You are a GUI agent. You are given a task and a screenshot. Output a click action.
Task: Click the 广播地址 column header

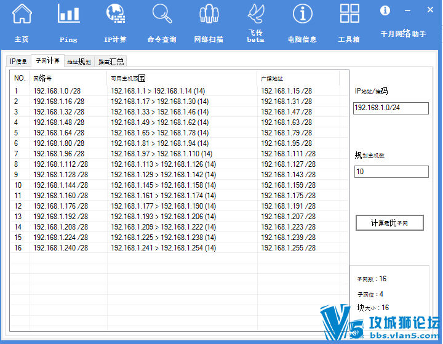click(298, 78)
